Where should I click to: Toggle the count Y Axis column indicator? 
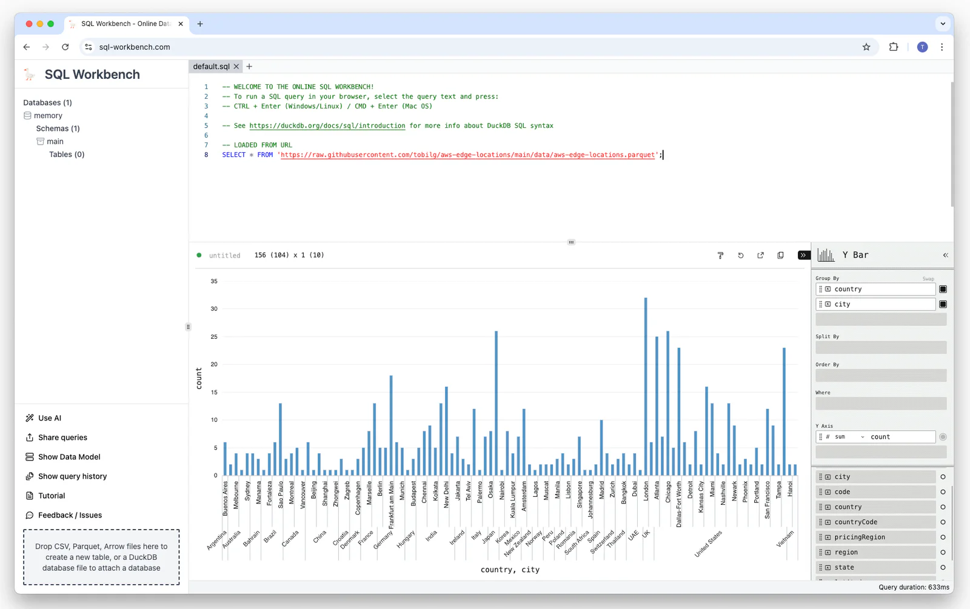[x=943, y=437]
